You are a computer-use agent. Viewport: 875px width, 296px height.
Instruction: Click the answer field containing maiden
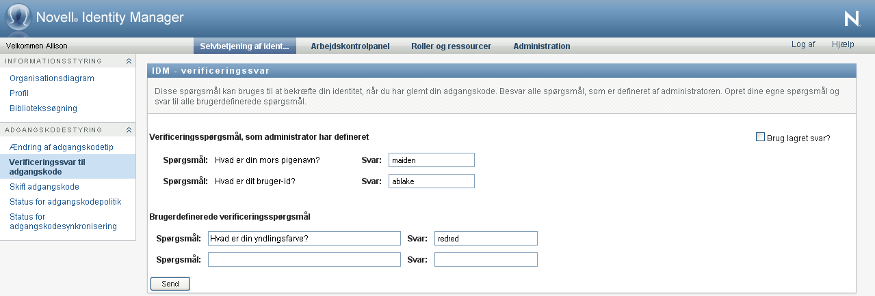(x=431, y=160)
